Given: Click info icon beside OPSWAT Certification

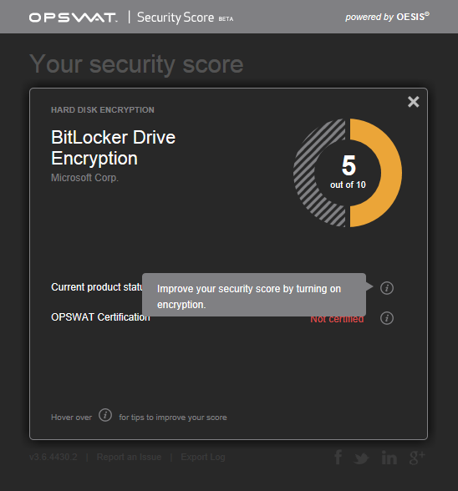Looking at the screenshot, I should pos(387,318).
